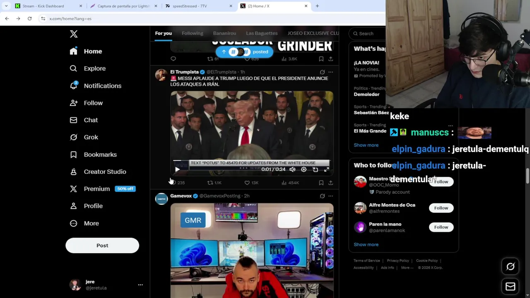Image resolution: width=530 pixels, height=298 pixels.
Task: Open the More circle icon in sidebar
Action: click(73, 223)
